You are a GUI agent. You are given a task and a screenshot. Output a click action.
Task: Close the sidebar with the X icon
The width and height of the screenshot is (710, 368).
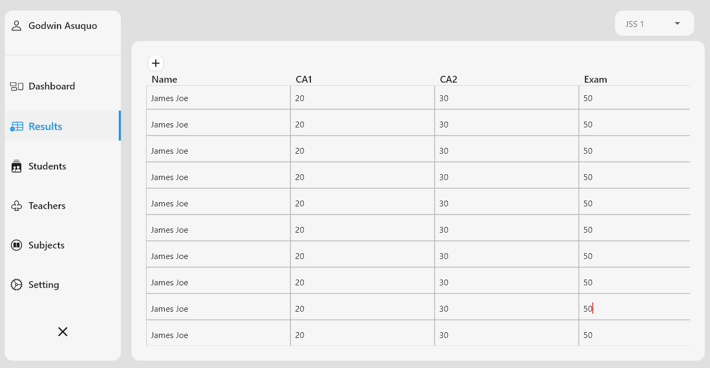pos(62,332)
